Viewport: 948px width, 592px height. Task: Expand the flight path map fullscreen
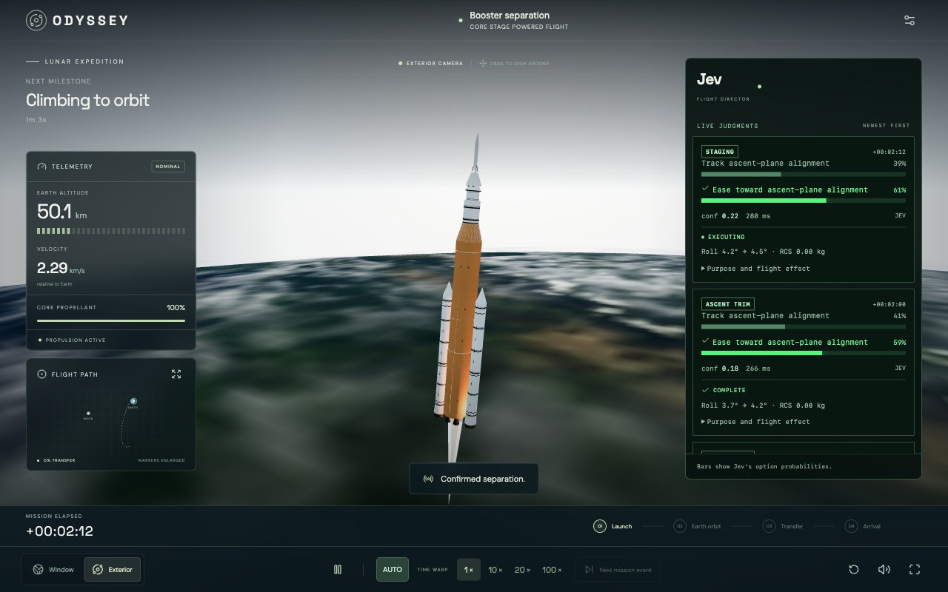coord(176,374)
